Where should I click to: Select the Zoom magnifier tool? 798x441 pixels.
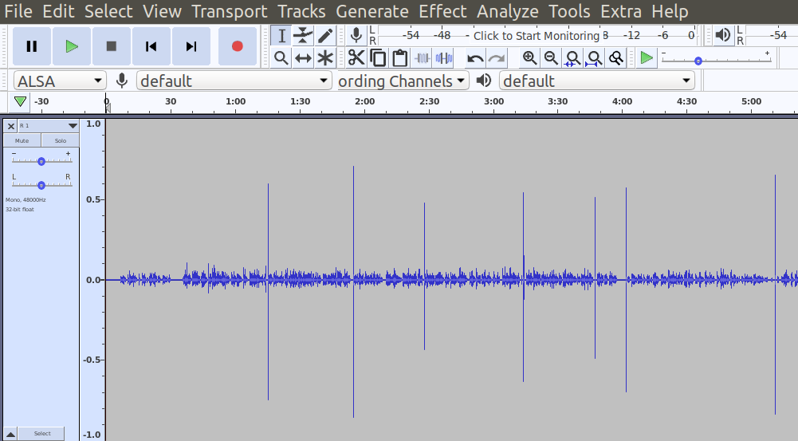281,58
